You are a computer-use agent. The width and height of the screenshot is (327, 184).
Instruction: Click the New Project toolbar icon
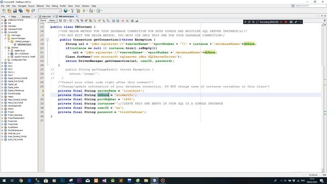(x=9, y=11)
